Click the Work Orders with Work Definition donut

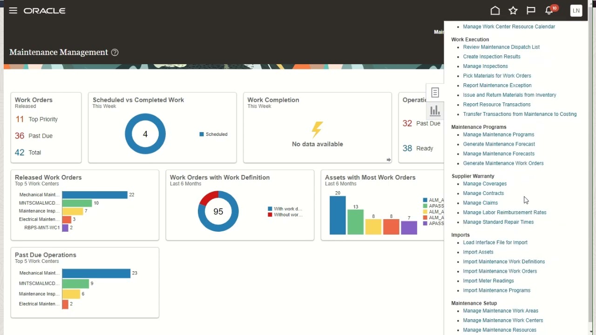click(x=218, y=211)
